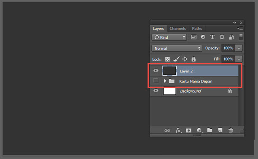258x159 pixels.
Task: Click the Background layer lock icon
Action: pos(230,91)
